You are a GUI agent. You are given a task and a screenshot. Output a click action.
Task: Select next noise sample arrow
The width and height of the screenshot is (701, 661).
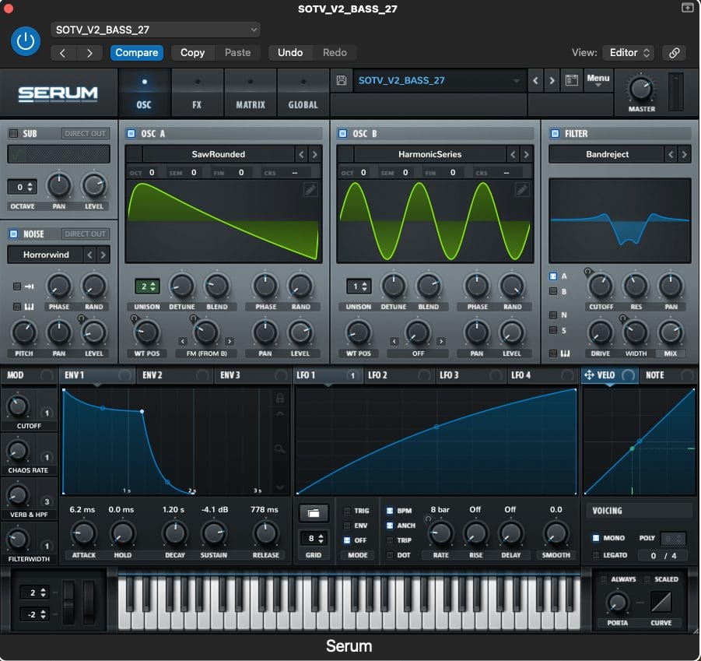[103, 255]
